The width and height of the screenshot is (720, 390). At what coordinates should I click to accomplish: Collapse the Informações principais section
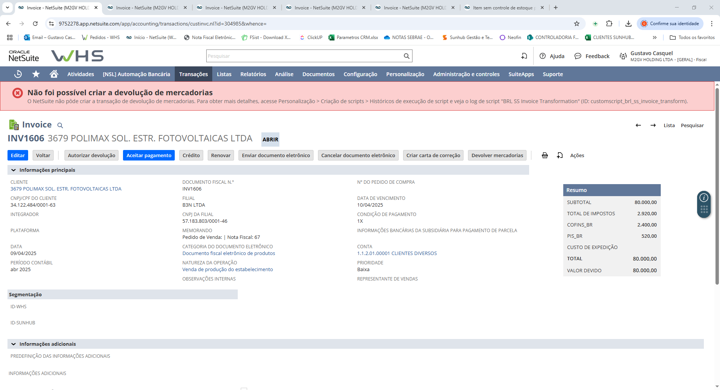[13, 170]
